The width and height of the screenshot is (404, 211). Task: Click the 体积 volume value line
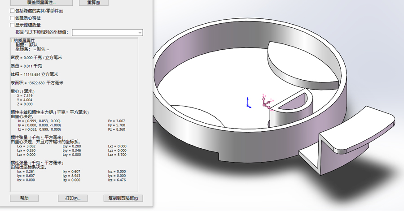35,74
